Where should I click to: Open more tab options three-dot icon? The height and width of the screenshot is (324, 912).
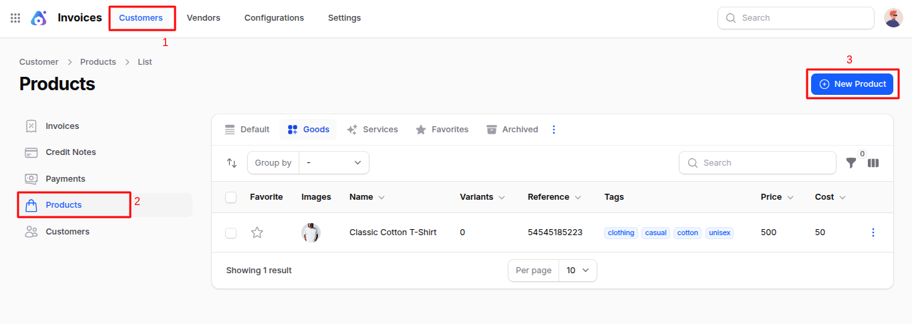[x=553, y=130]
